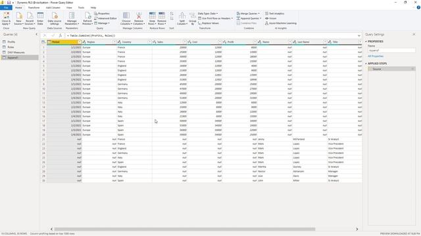Close the Query Settings pane
421x236 pixels.
pyautogui.click(x=414, y=35)
